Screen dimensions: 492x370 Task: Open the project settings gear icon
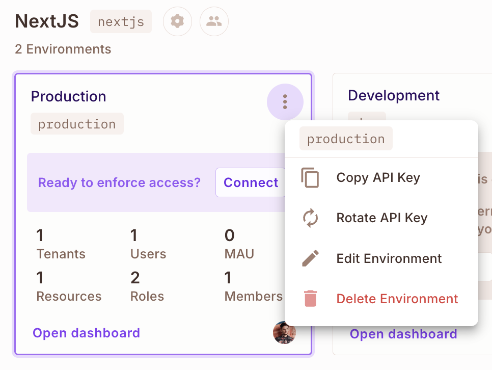[177, 21]
